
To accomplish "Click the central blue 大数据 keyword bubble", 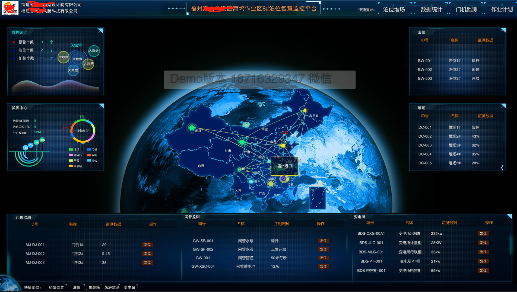I will (x=77, y=59).
